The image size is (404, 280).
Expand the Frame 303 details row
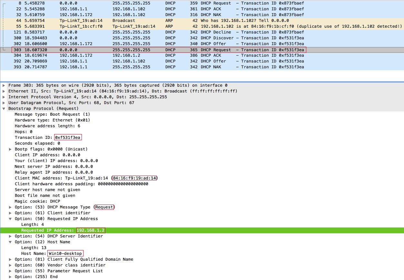[4, 85]
